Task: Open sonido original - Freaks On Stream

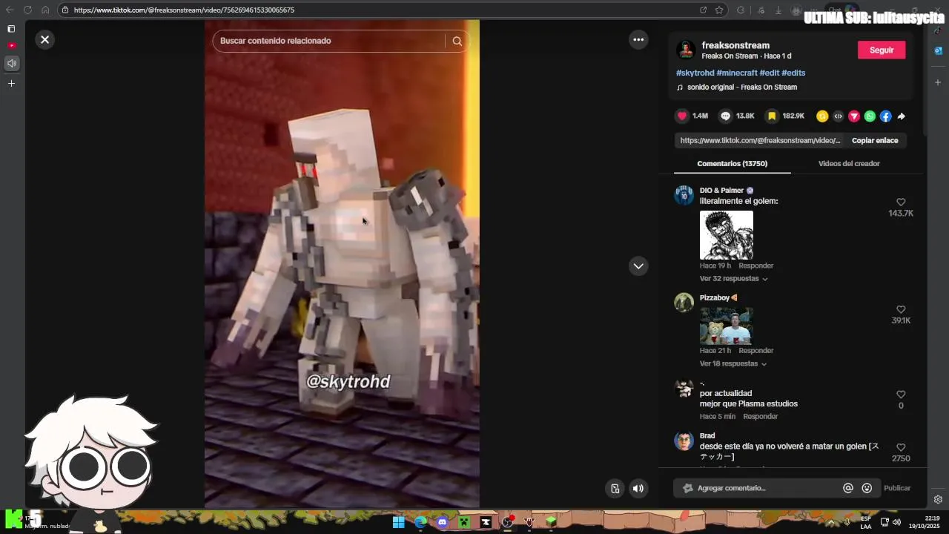Action: click(x=741, y=87)
